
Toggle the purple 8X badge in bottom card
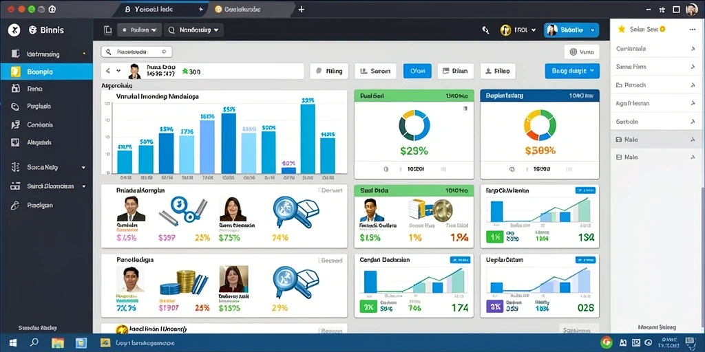coord(496,307)
